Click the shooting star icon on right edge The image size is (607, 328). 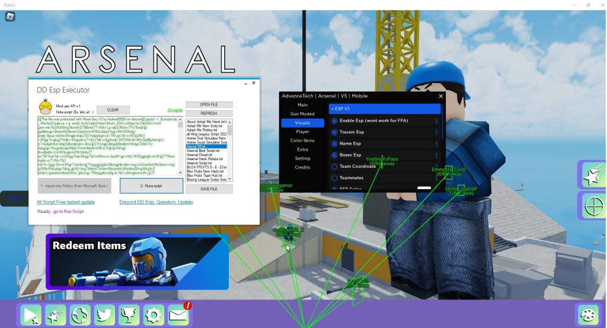593,175
